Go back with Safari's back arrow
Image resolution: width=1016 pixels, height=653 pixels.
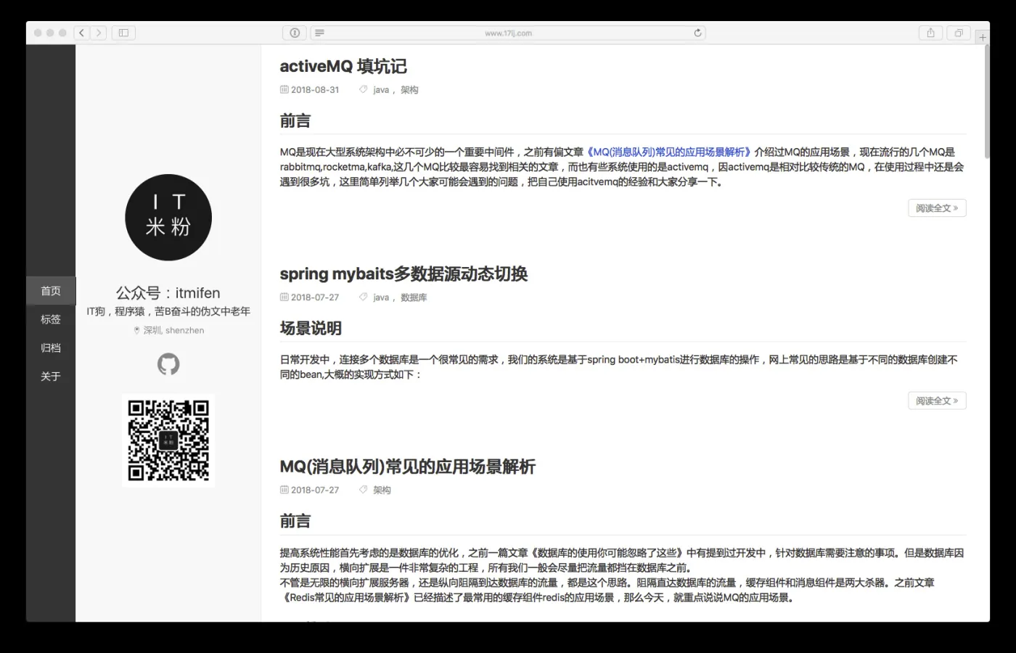(x=81, y=33)
